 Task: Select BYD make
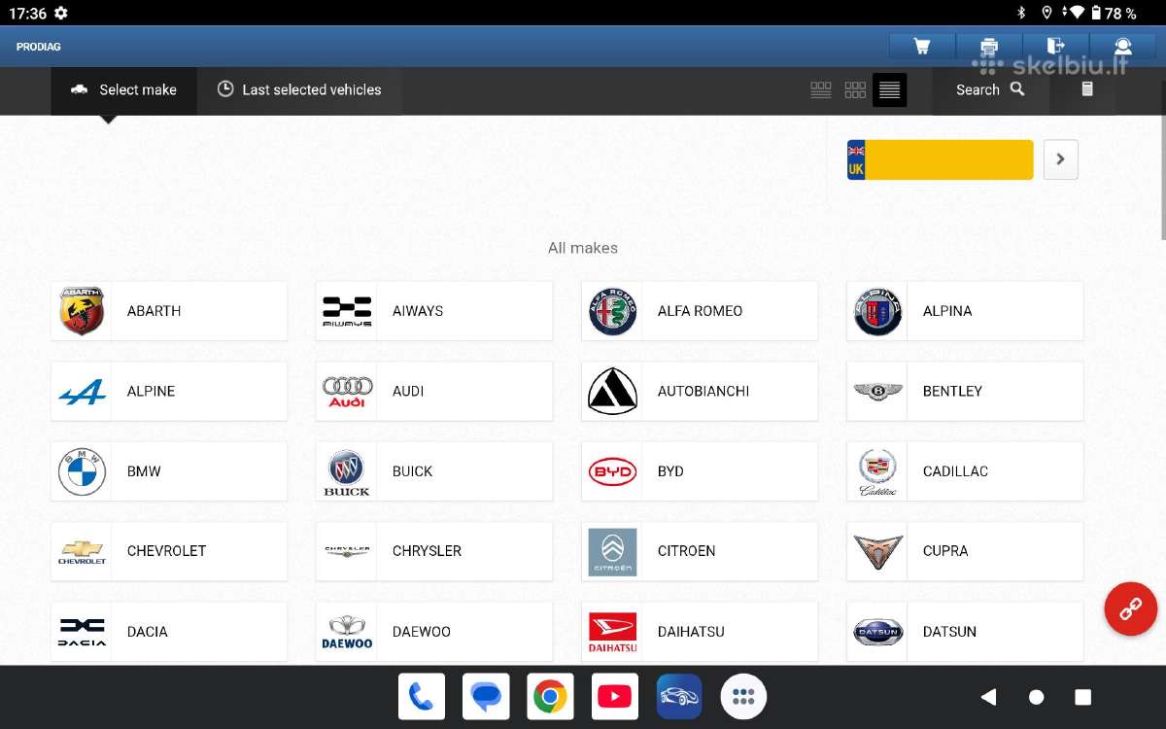coord(700,471)
